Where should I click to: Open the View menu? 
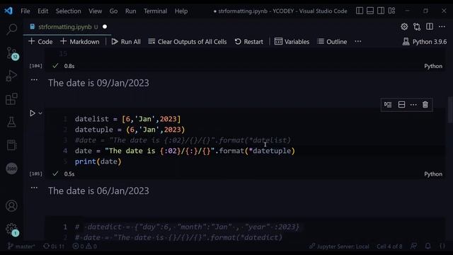coord(95,11)
